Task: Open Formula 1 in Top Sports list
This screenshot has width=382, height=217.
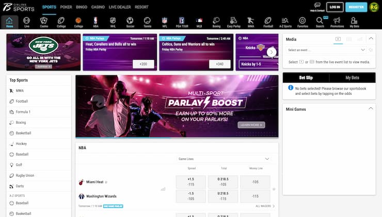Action: coord(39,112)
